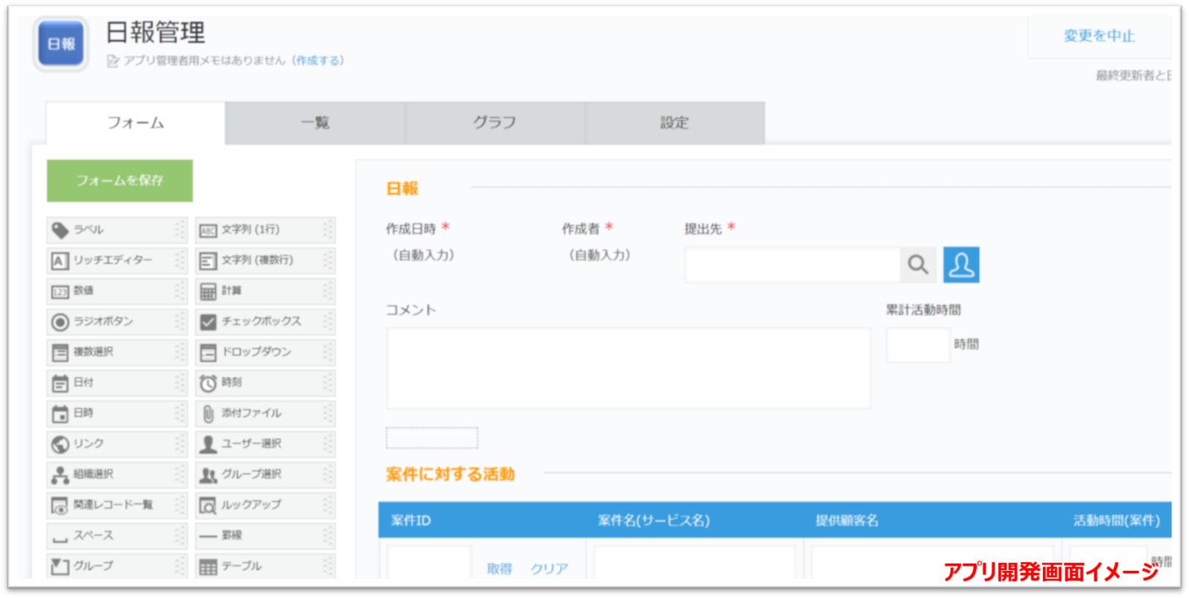
Task: Select the チェックボックス field icon
Action: 208,322
